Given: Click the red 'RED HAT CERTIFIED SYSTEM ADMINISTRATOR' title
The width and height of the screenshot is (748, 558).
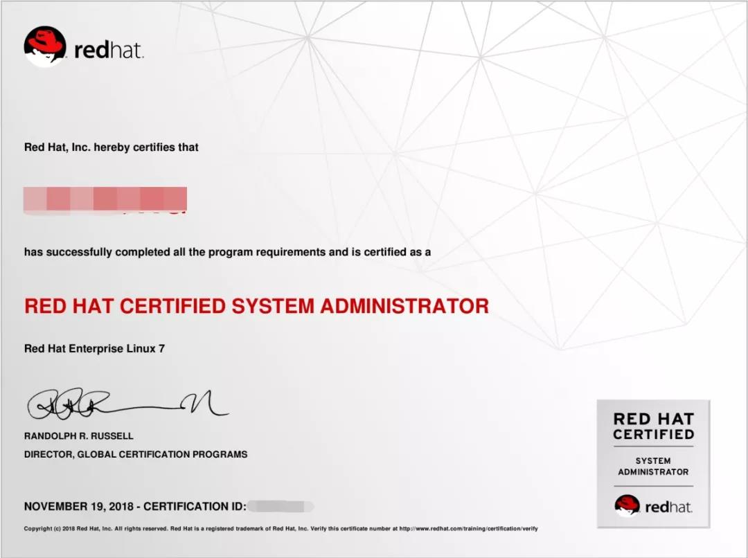Looking at the screenshot, I should 257,306.
